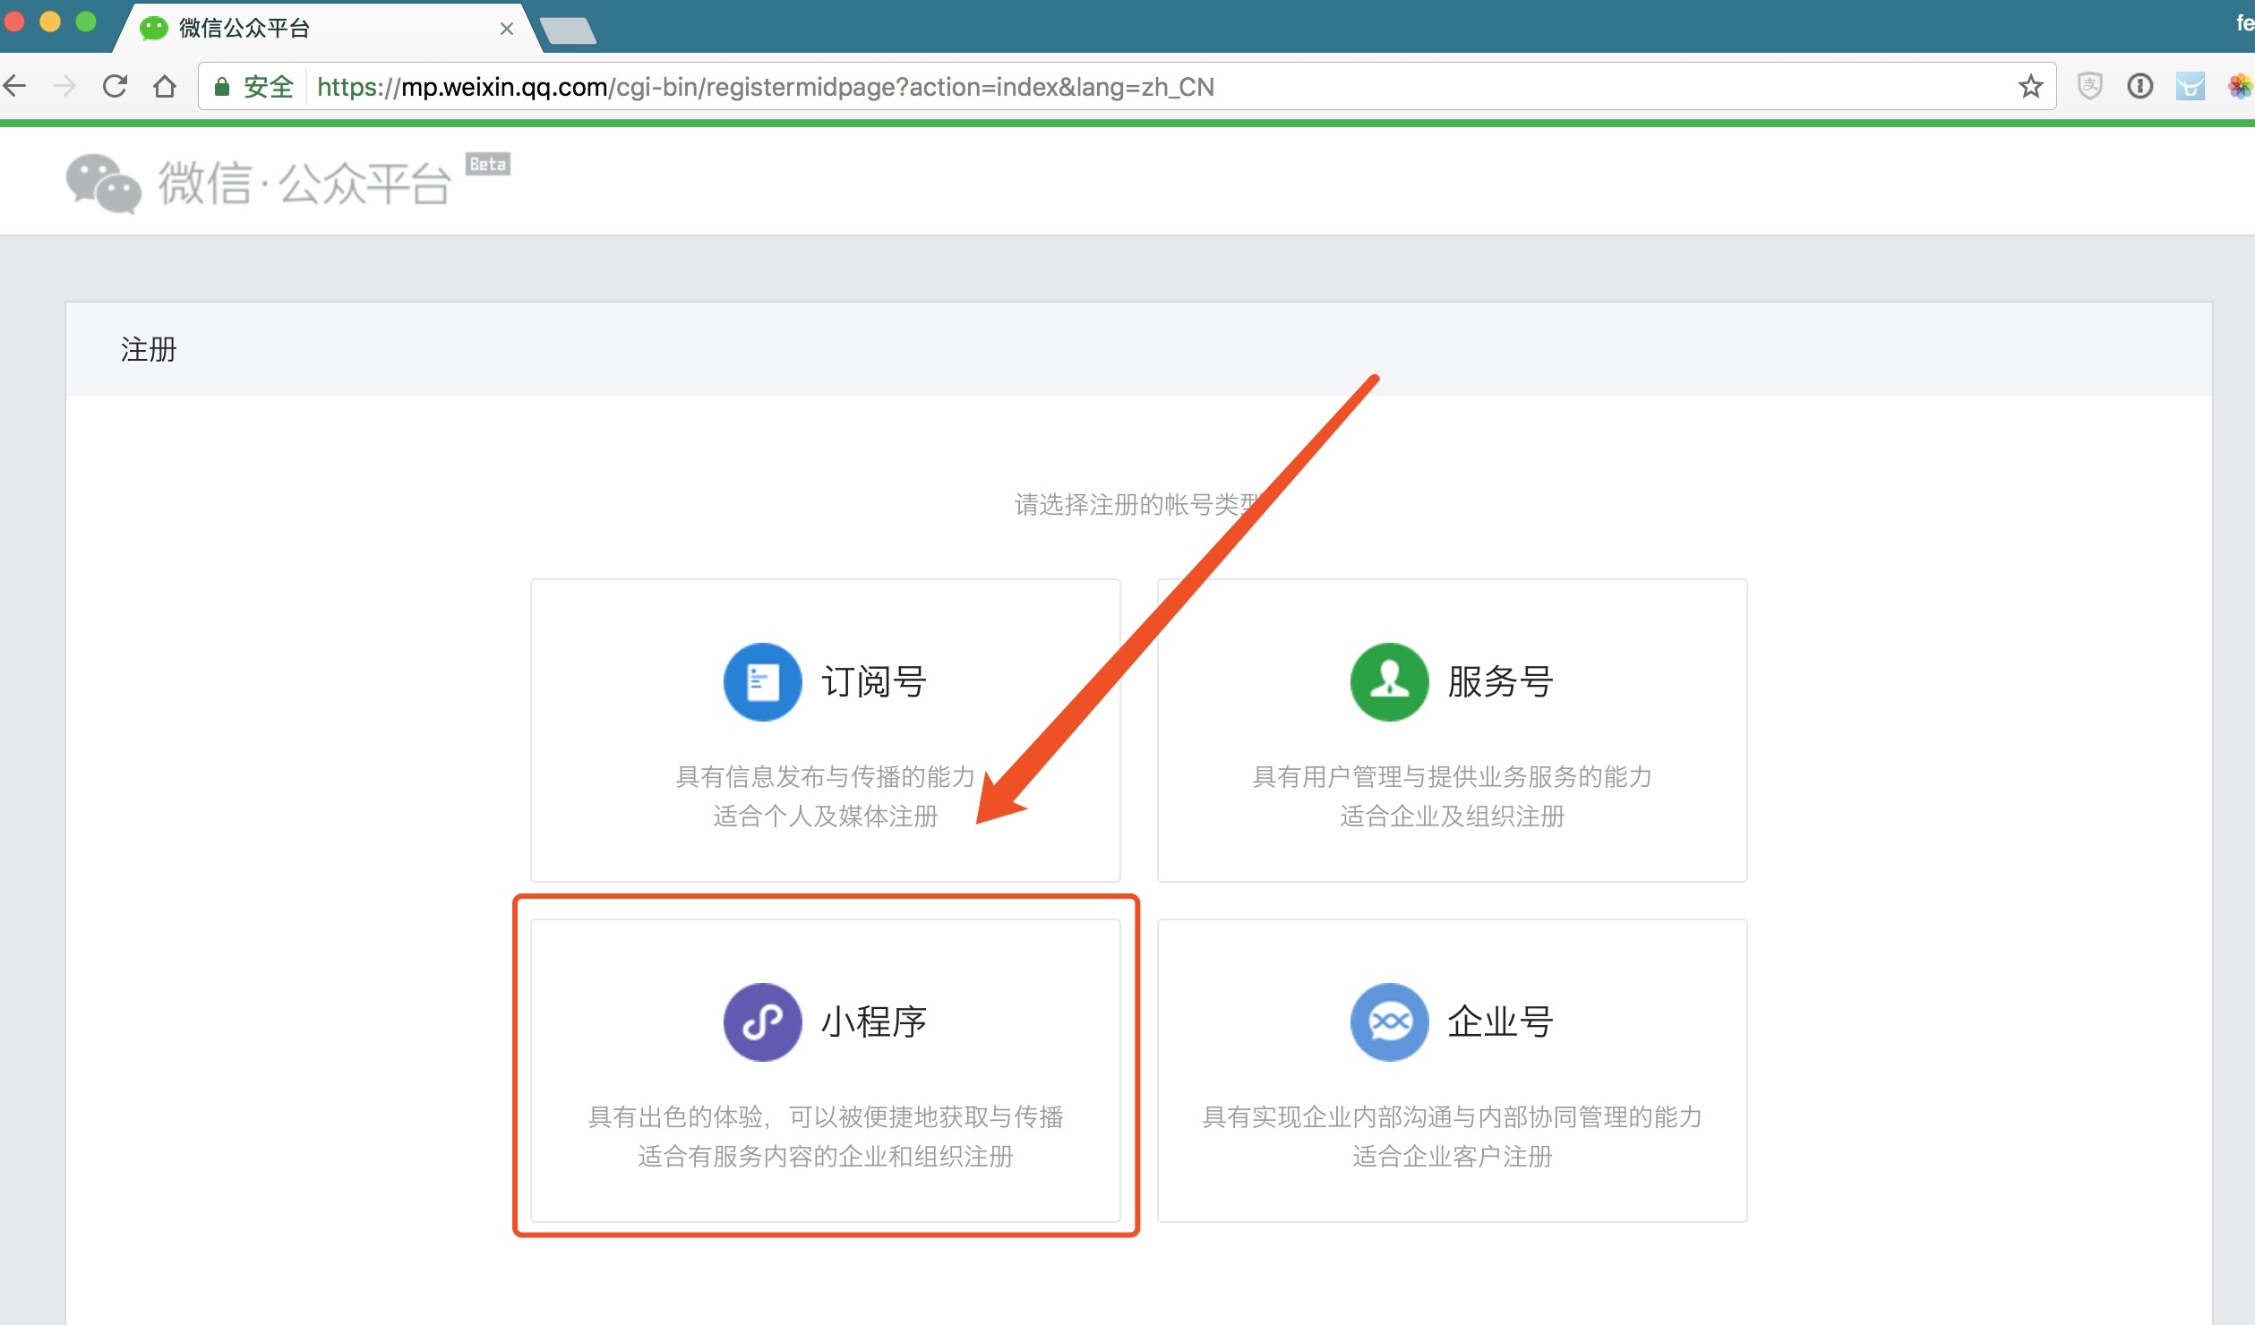2255x1325 pixels.
Task: Click the rainbow flower extension icon
Action: [x=2239, y=86]
